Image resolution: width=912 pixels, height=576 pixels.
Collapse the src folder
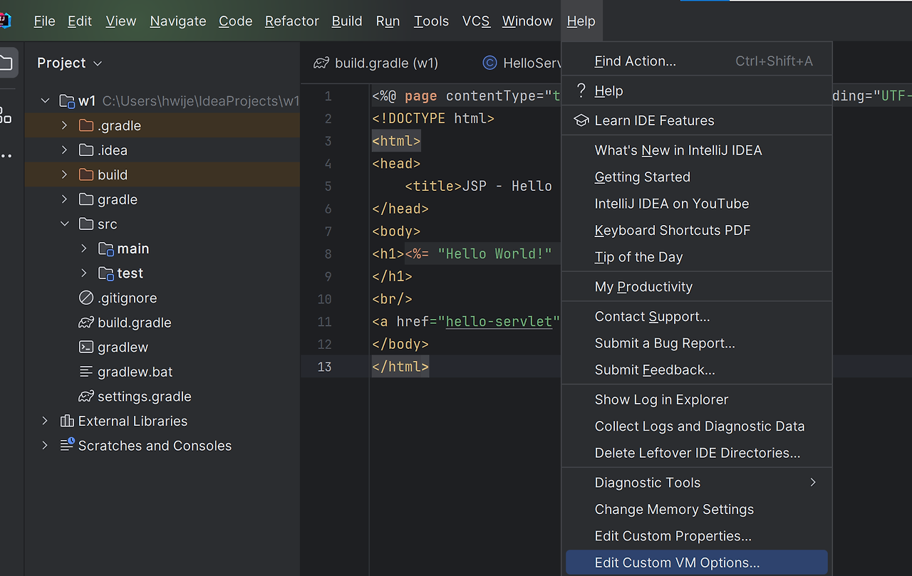point(65,224)
